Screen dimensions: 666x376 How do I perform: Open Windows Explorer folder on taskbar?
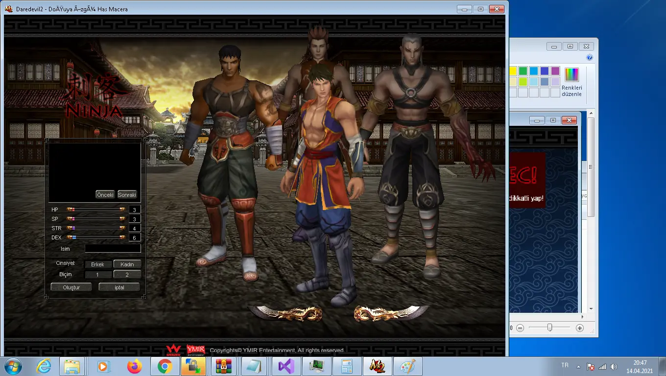(x=72, y=366)
